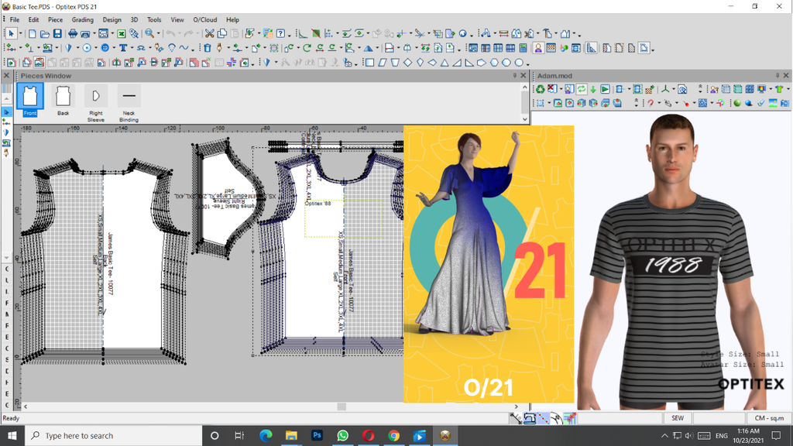793x446 pixels.
Task: Export to Excel using the green X icon
Action: (122, 34)
